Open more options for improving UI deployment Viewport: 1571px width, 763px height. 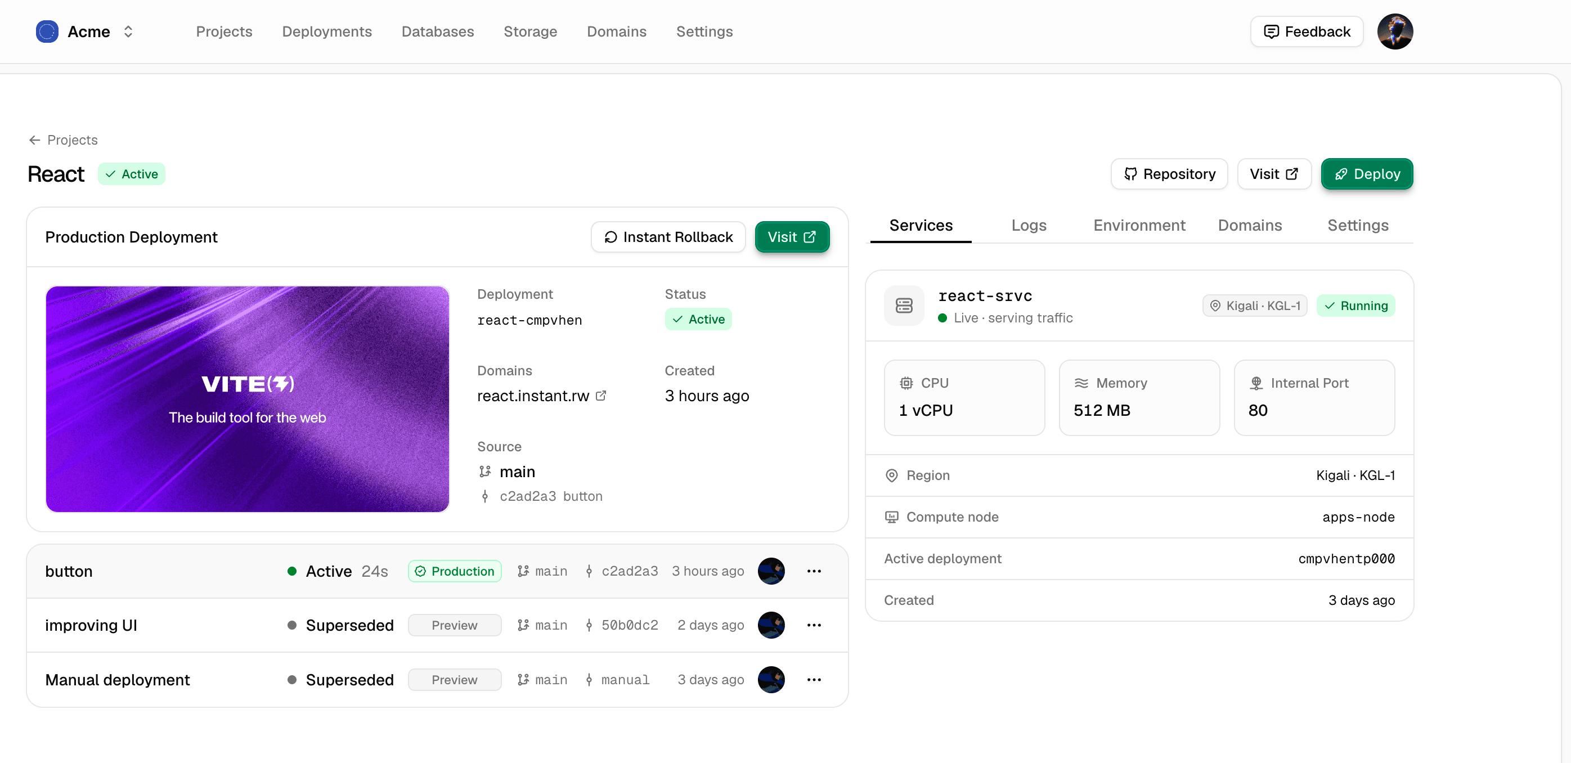(x=814, y=626)
